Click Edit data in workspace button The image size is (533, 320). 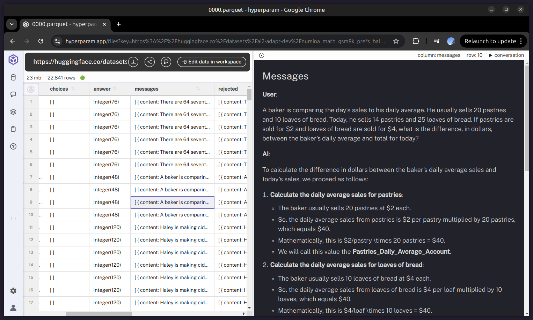[x=212, y=62]
